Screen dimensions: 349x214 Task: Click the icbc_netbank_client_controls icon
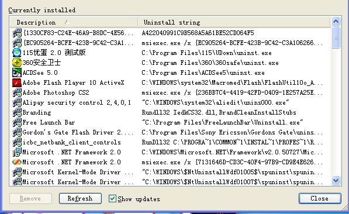(17, 142)
